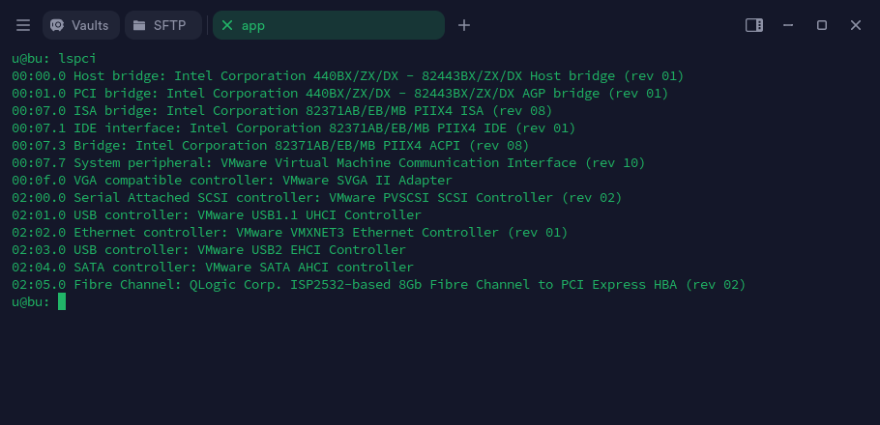Click the green terminal cursor block
The width and height of the screenshot is (880, 425).
[x=62, y=301]
